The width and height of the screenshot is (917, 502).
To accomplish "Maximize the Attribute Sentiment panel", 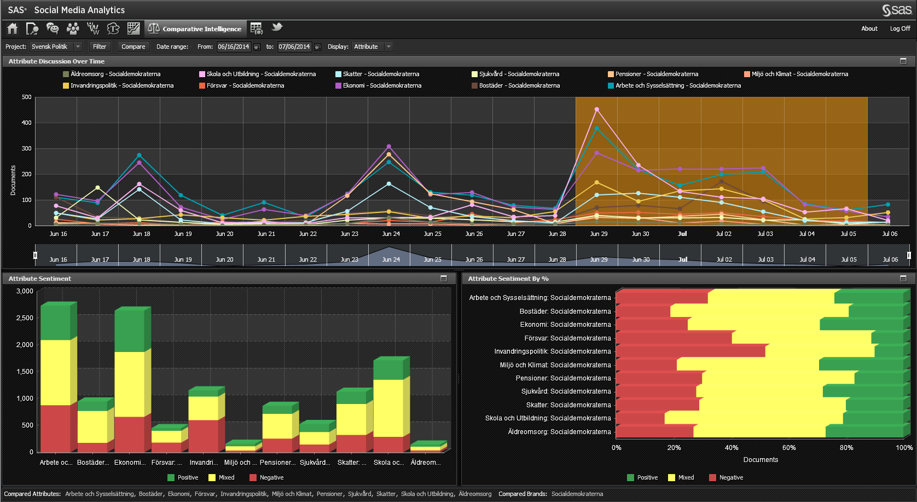I will [444, 279].
